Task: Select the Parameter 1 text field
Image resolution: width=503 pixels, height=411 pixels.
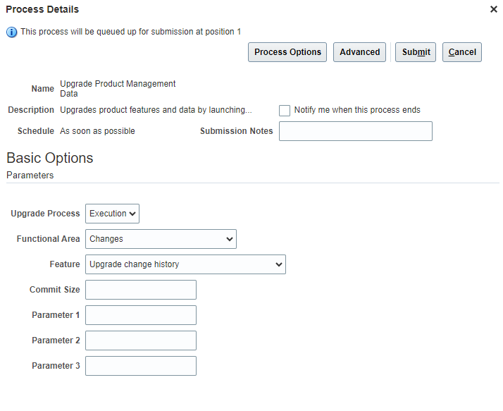Action: point(141,315)
